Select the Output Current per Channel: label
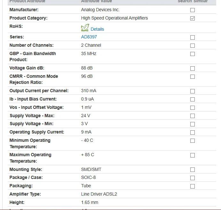The image size is (221, 210). 39,91
